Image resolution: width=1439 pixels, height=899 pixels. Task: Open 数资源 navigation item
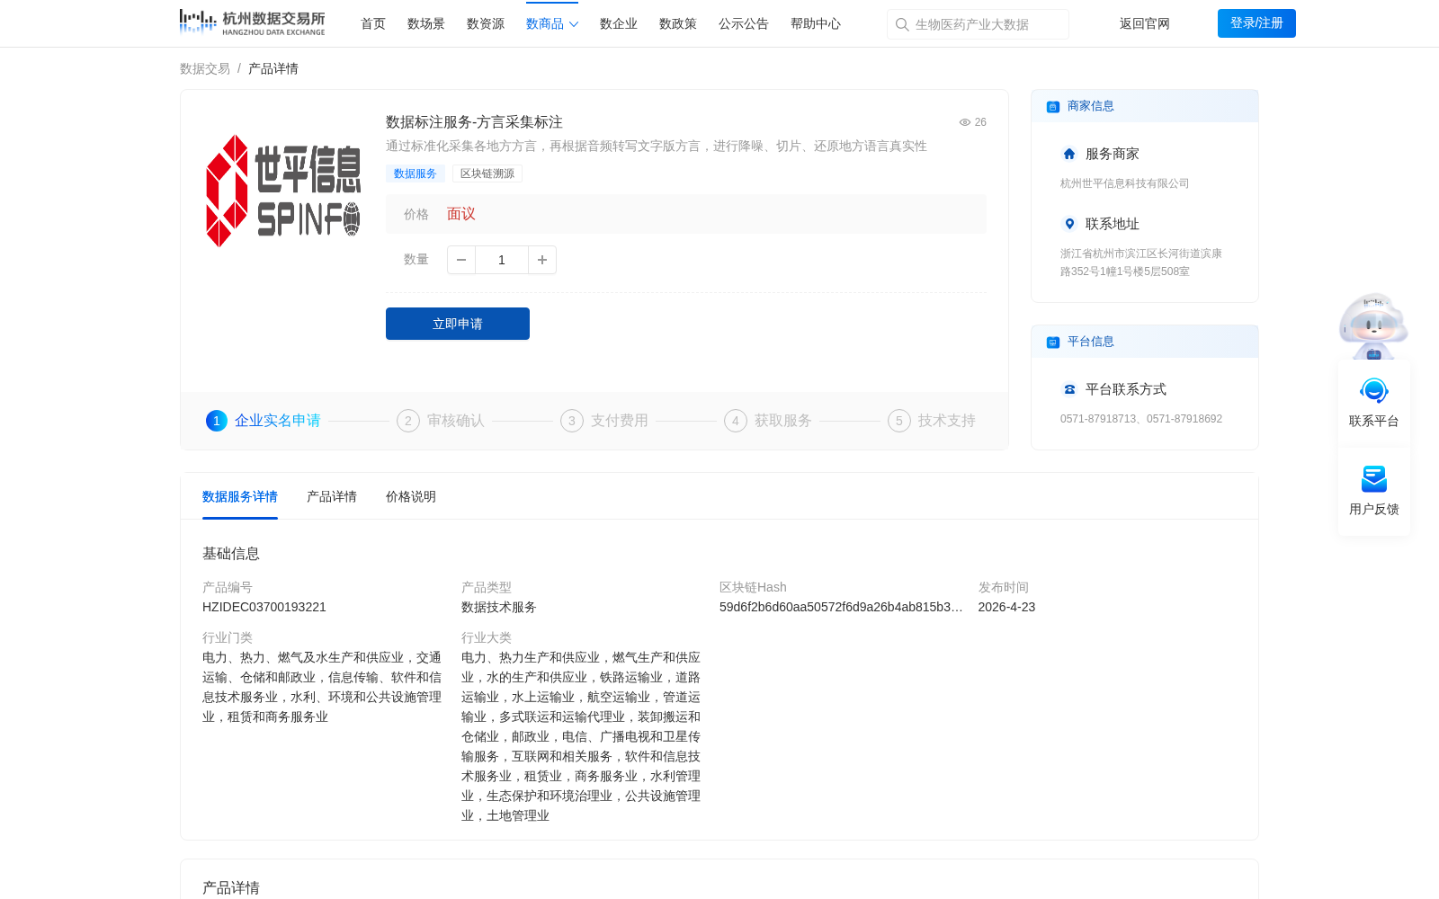click(x=486, y=23)
